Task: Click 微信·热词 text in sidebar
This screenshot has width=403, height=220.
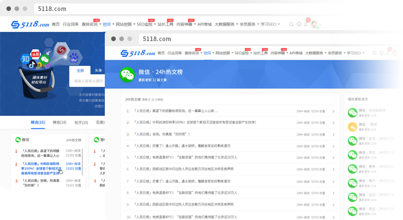Action: click(x=368, y=124)
